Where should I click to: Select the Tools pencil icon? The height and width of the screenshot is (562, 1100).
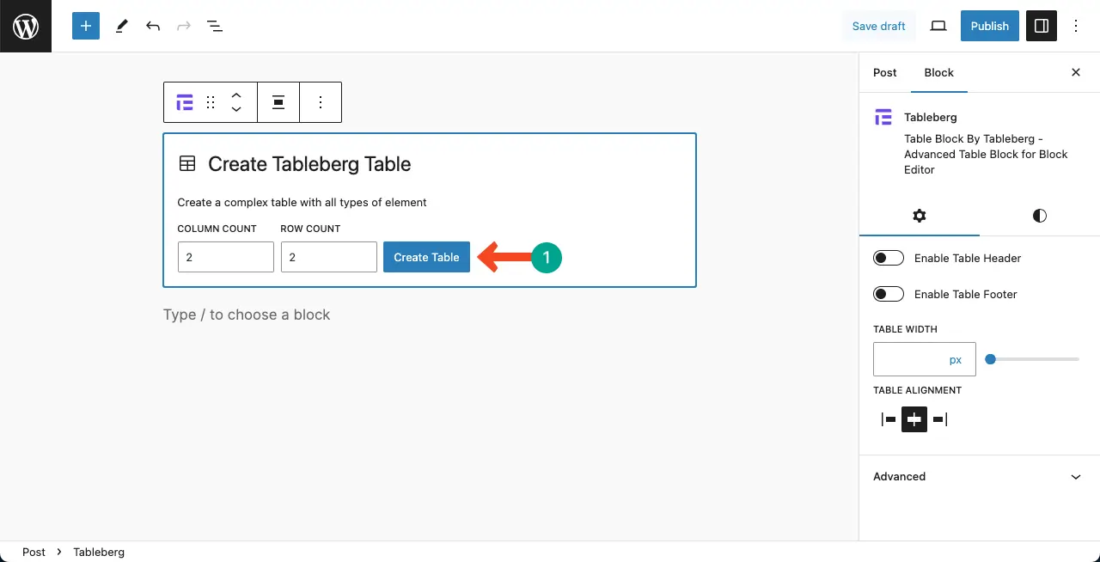click(121, 26)
